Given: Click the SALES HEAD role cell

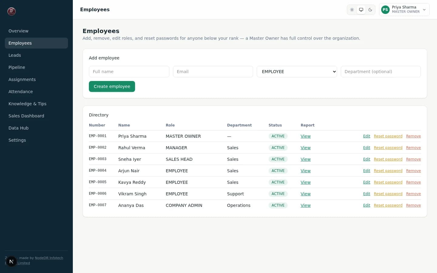Looking at the screenshot, I should point(179,159).
